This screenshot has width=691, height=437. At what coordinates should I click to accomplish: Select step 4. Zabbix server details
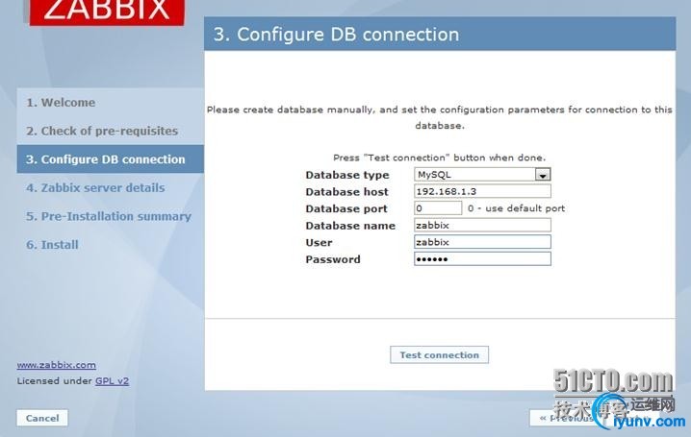click(x=95, y=187)
